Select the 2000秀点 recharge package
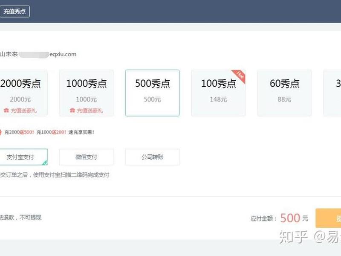Viewport: 341px width, 256px height. pyautogui.click(x=23, y=93)
